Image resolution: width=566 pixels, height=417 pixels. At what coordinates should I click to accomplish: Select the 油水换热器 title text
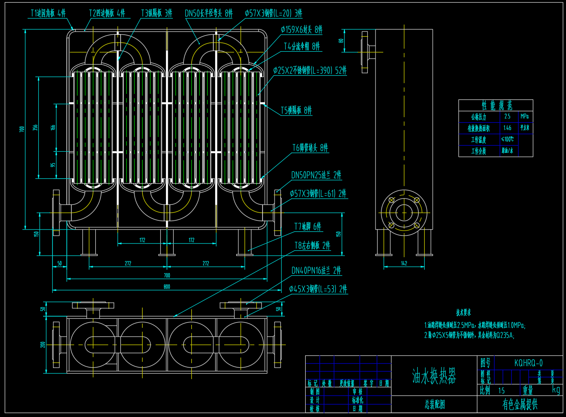click(x=434, y=376)
